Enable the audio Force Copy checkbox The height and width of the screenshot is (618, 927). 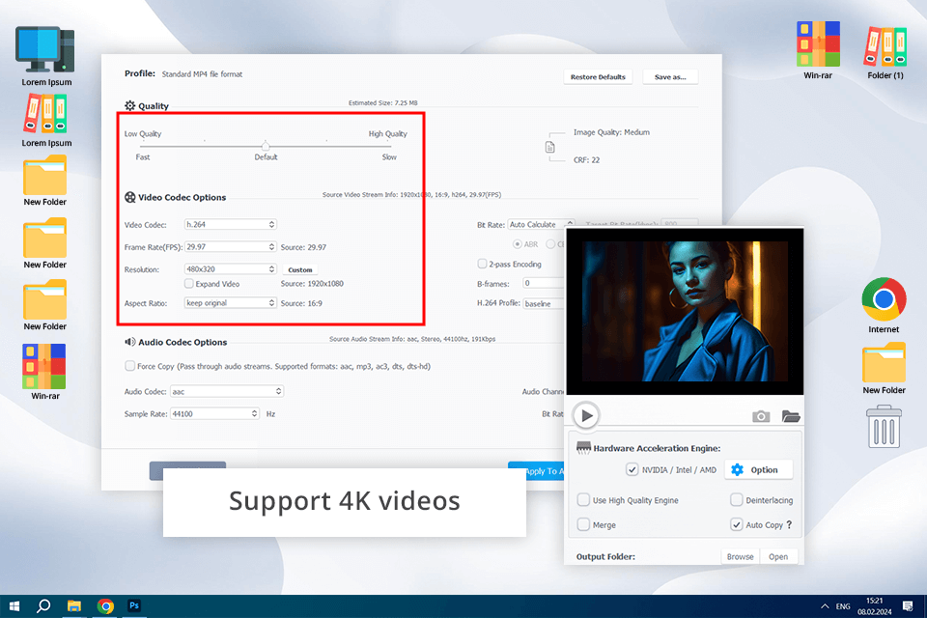coord(129,366)
